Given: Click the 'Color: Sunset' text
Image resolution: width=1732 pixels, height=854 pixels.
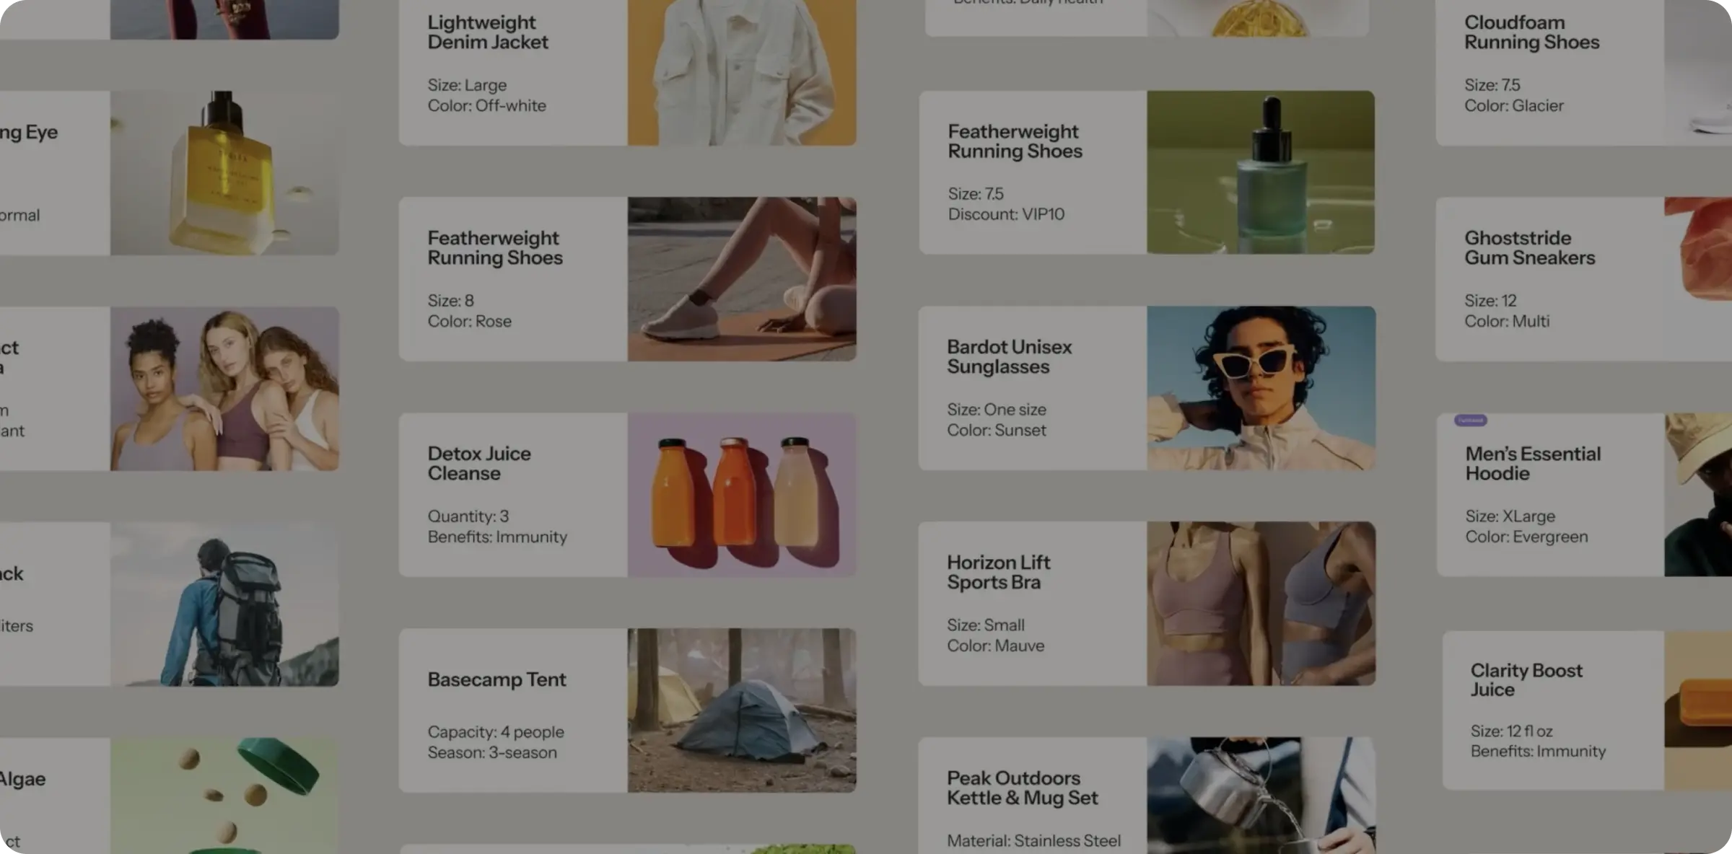Looking at the screenshot, I should 997,430.
